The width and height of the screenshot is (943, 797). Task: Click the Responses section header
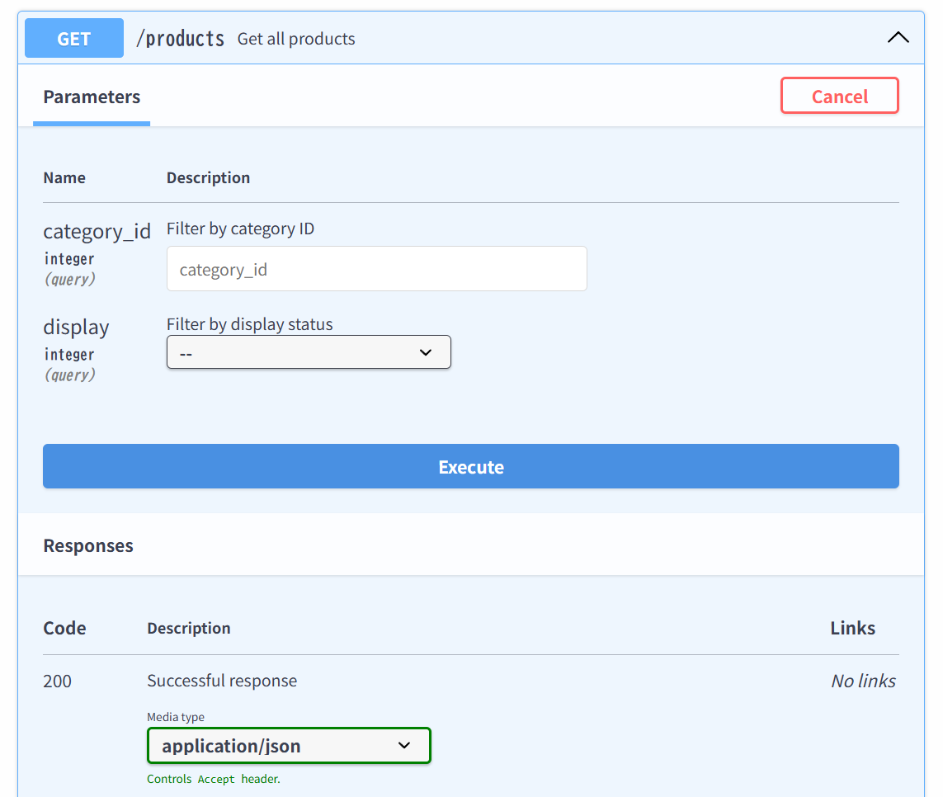[88, 546]
